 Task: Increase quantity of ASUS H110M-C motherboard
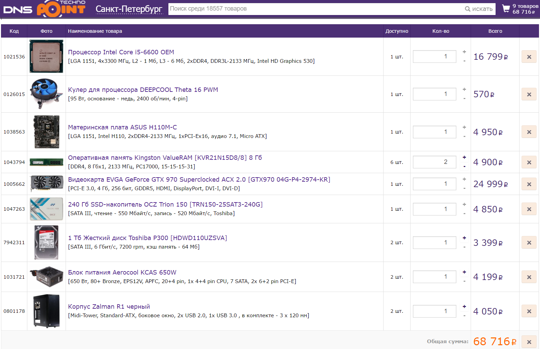click(x=464, y=127)
